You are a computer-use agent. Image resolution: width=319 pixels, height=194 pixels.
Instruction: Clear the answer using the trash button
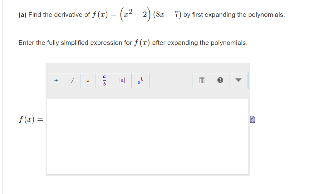click(202, 80)
